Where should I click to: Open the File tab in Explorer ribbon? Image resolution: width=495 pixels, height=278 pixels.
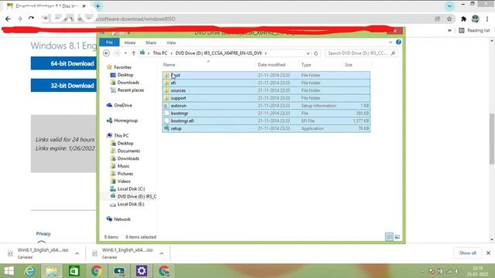109,42
